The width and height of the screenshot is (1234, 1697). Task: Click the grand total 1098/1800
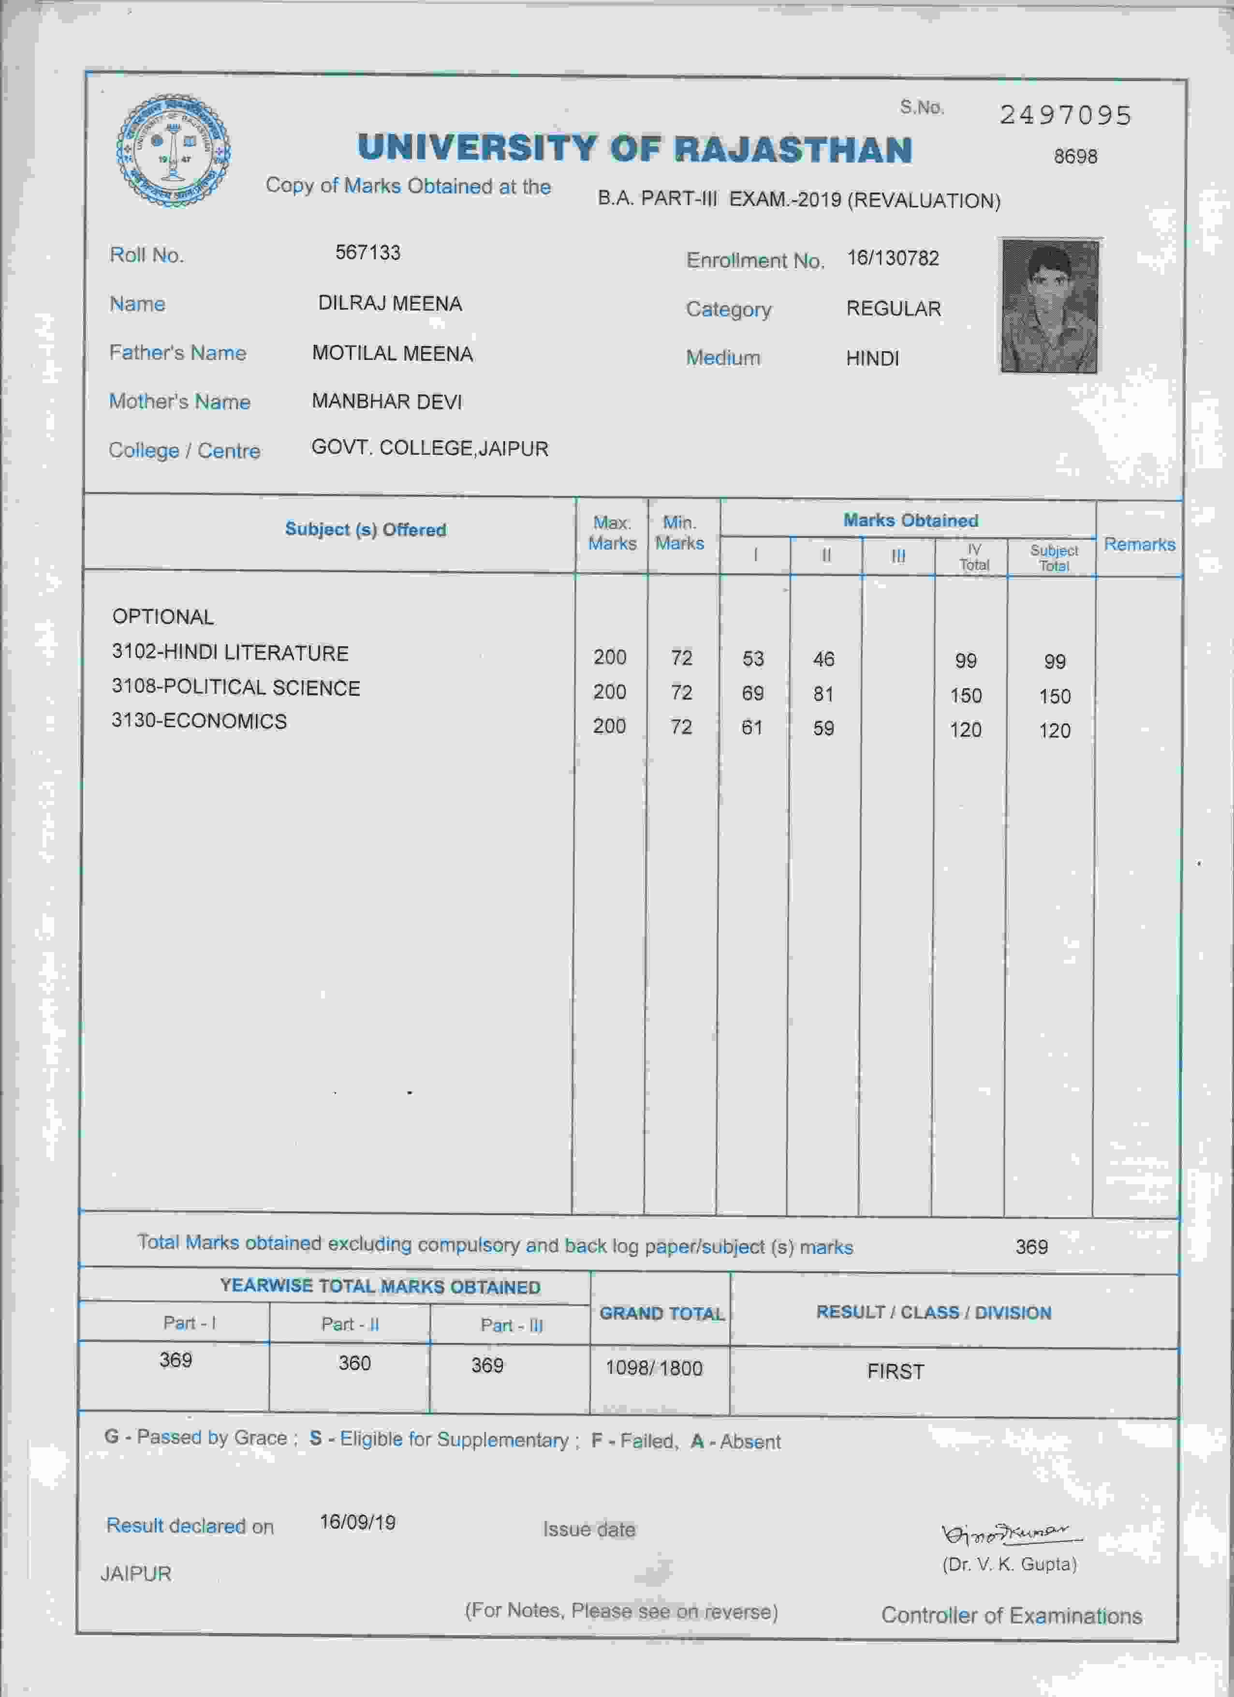[x=654, y=1369]
